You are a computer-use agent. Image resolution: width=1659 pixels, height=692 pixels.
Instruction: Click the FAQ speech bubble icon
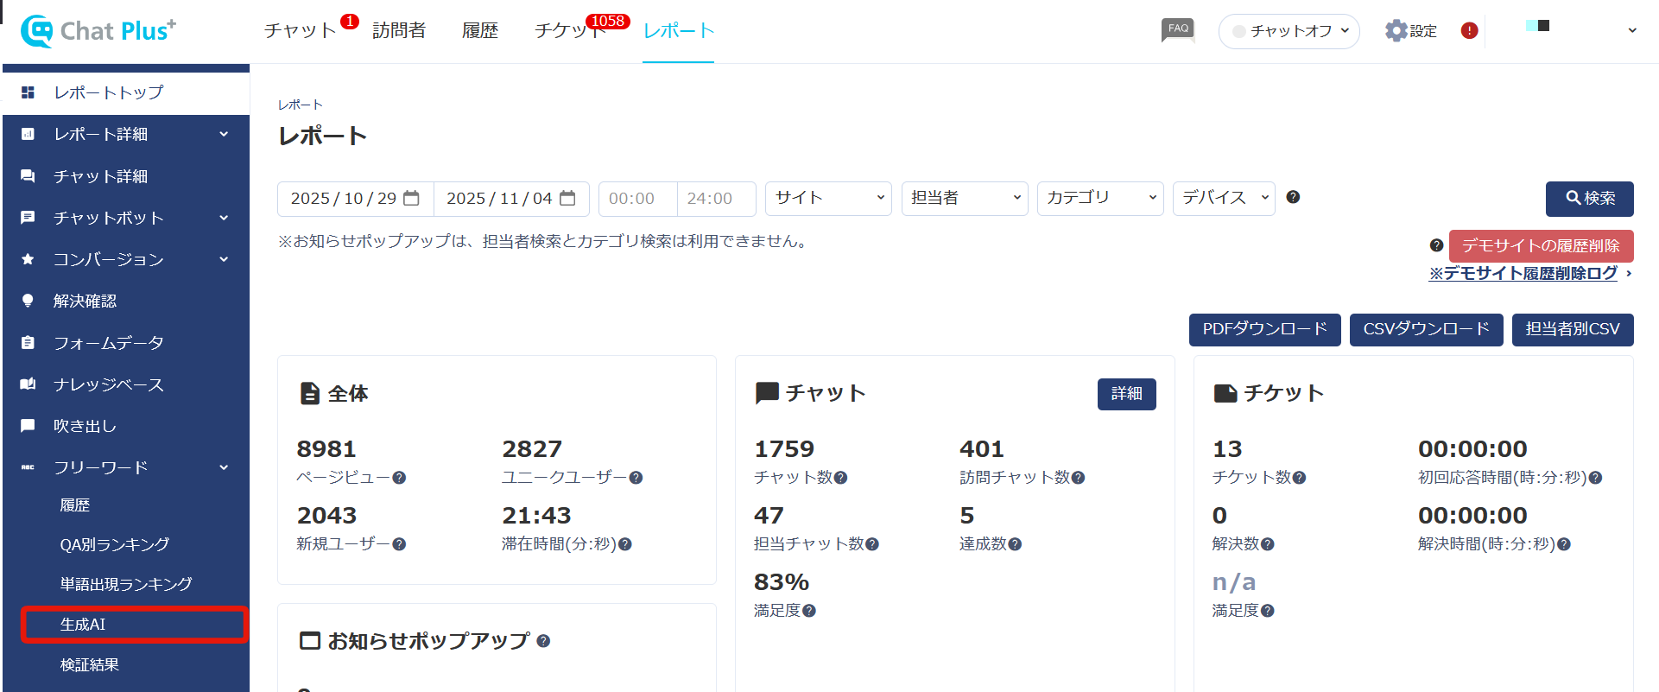[1178, 30]
